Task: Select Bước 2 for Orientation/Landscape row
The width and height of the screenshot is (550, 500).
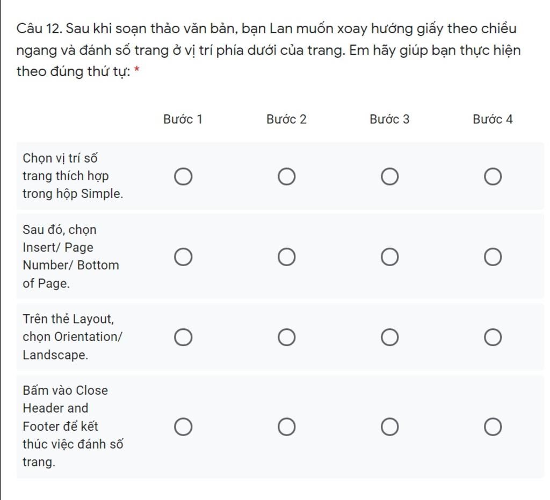Action: 286,337
